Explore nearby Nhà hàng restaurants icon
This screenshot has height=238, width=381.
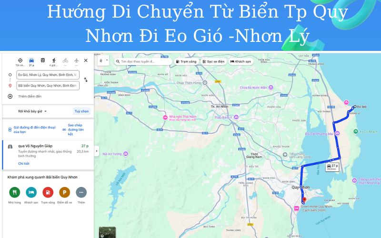(x=15, y=192)
